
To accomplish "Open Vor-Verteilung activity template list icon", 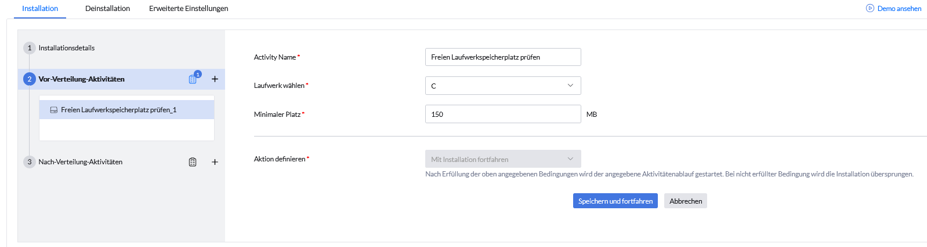I will 193,79.
